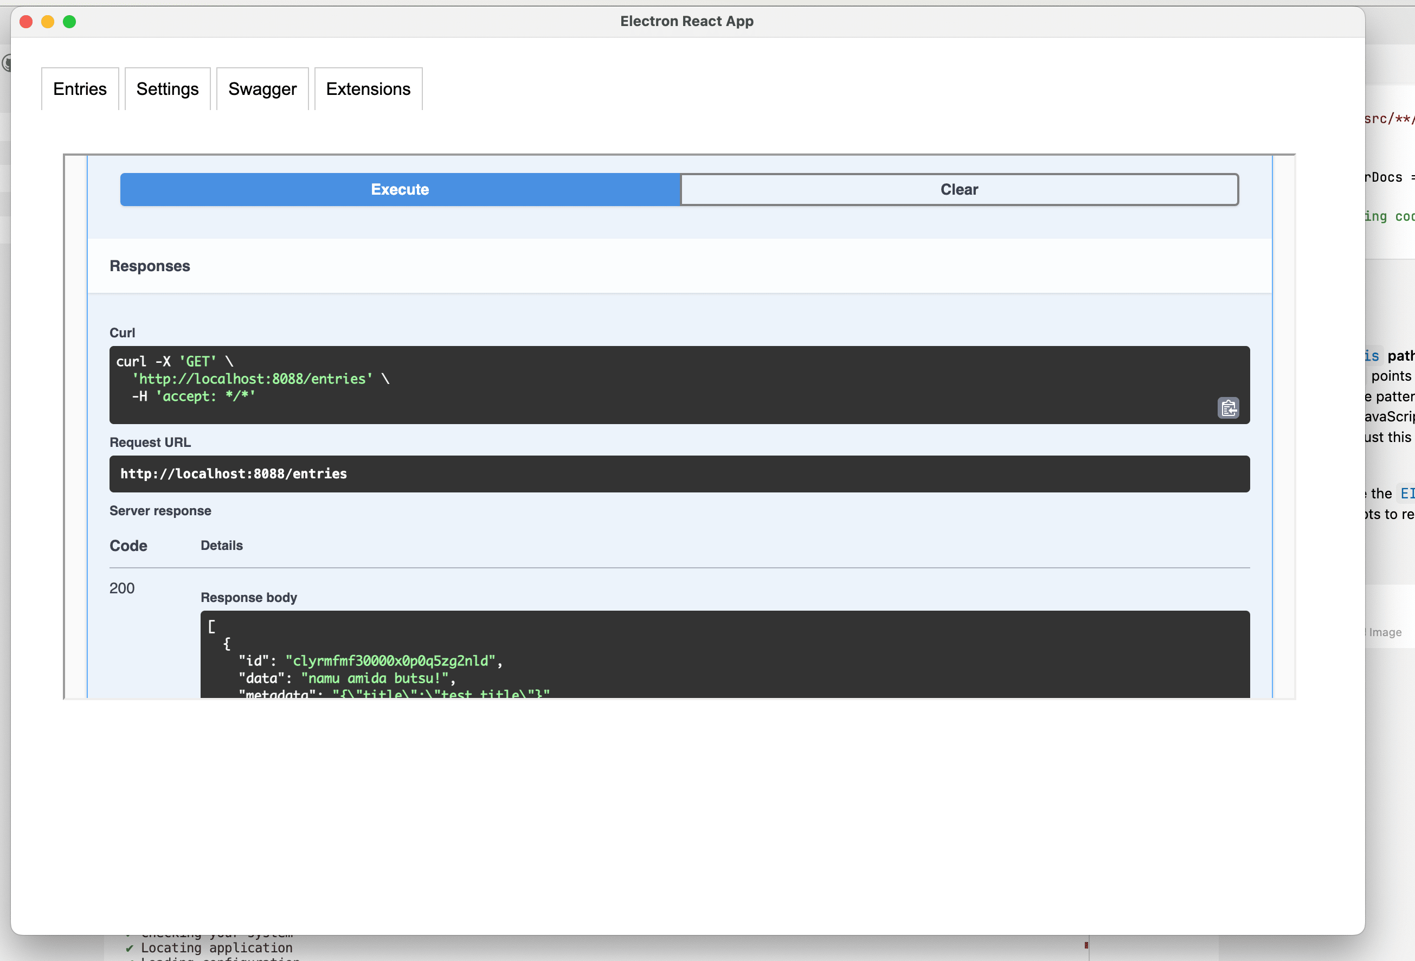Copy the curl command to clipboard
The height and width of the screenshot is (961, 1415).
(x=1227, y=407)
